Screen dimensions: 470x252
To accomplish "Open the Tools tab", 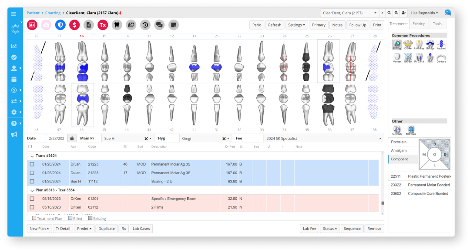I will coord(437,23).
